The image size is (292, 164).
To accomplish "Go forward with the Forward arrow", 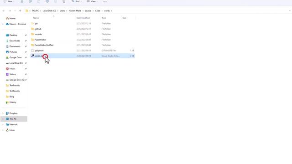I will [x=10, y=11].
